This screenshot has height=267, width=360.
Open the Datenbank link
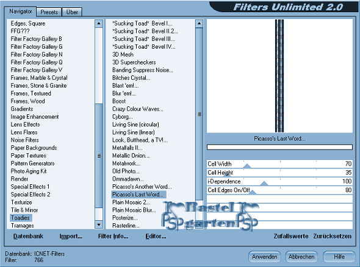coord(28,236)
